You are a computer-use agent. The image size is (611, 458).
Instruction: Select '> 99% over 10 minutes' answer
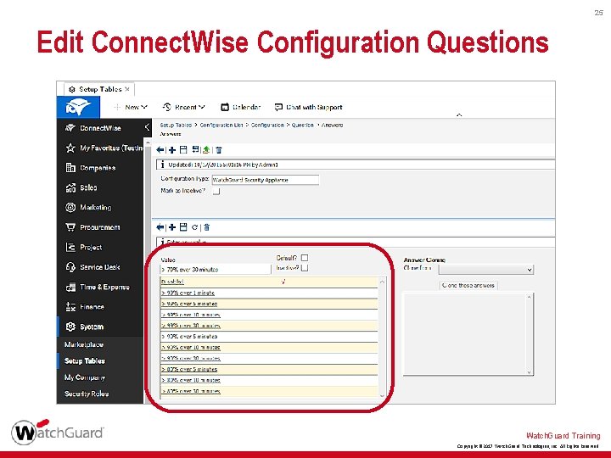coord(269,315)
